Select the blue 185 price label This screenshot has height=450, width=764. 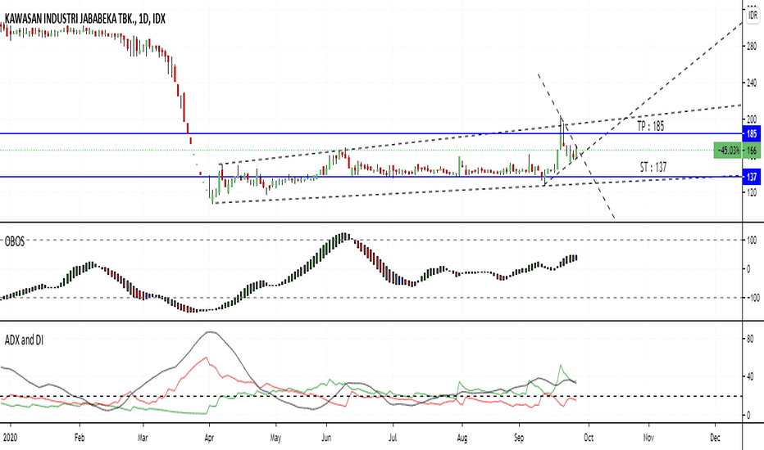752,134
